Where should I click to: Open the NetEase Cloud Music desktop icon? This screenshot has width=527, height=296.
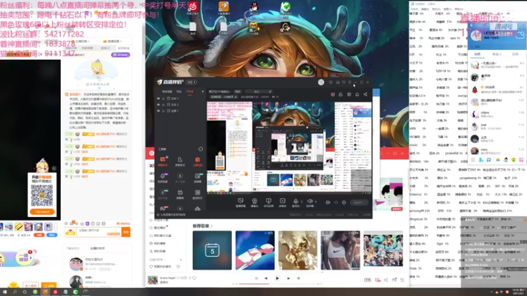coord(193,7)
